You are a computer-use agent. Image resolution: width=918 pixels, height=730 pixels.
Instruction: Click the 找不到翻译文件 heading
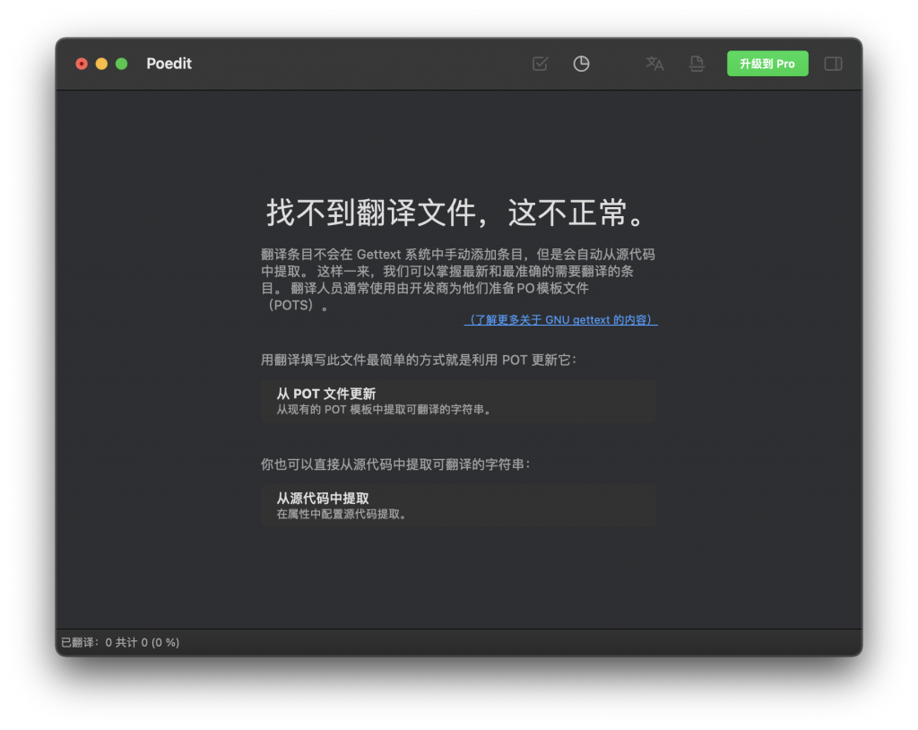457,212
